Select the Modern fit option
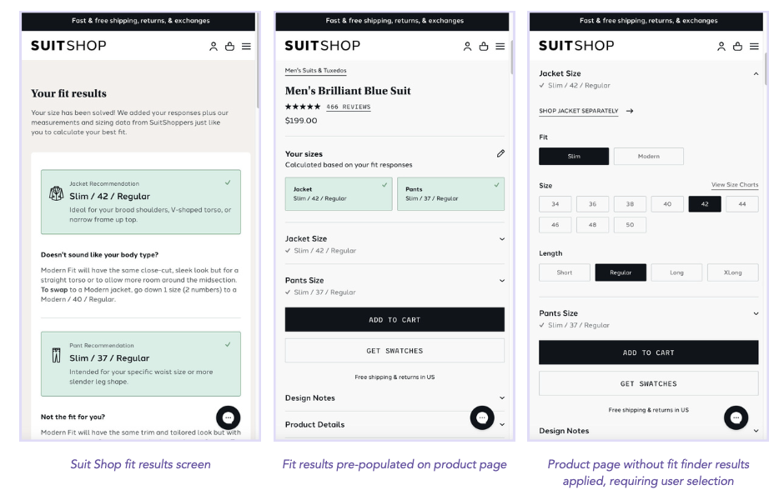Image resolution: width=774 pixels, height=490 pixels. click(648, 157)
